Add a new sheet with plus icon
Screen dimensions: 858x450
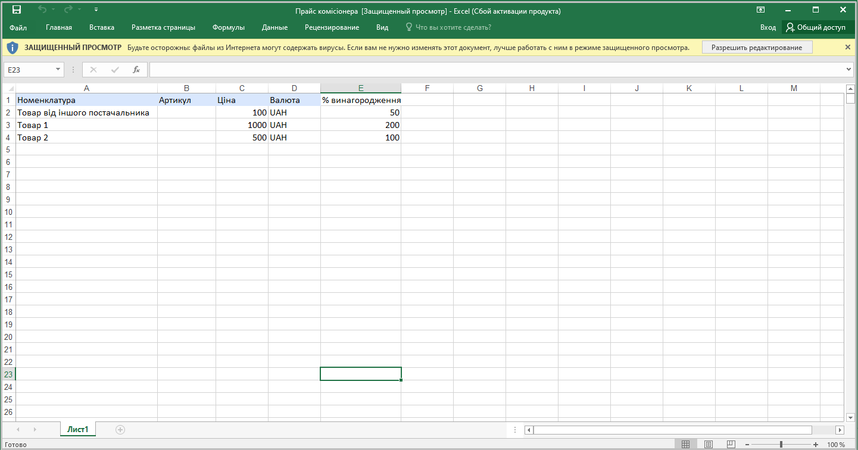click(x=120, y=429)
